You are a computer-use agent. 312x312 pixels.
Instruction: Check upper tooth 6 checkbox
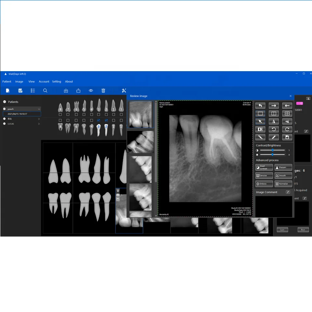(x=76, y=114)
